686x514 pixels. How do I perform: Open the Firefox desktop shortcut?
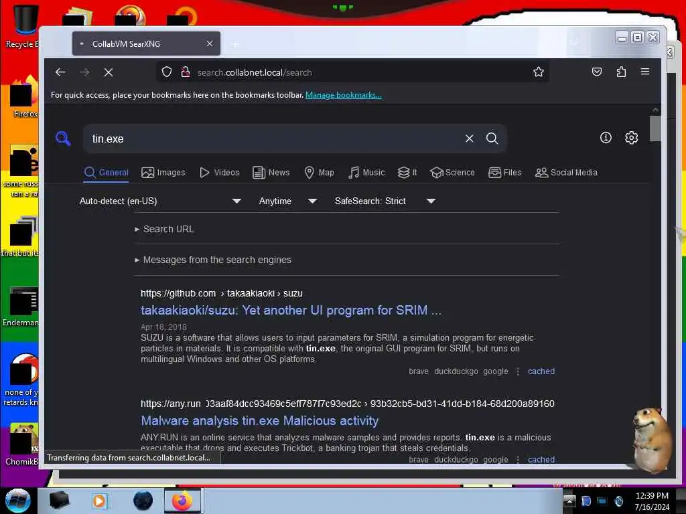(x=25, y=97)
